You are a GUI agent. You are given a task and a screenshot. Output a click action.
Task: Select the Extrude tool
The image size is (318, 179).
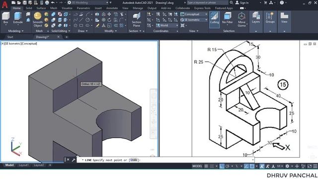tap(18, 18)
